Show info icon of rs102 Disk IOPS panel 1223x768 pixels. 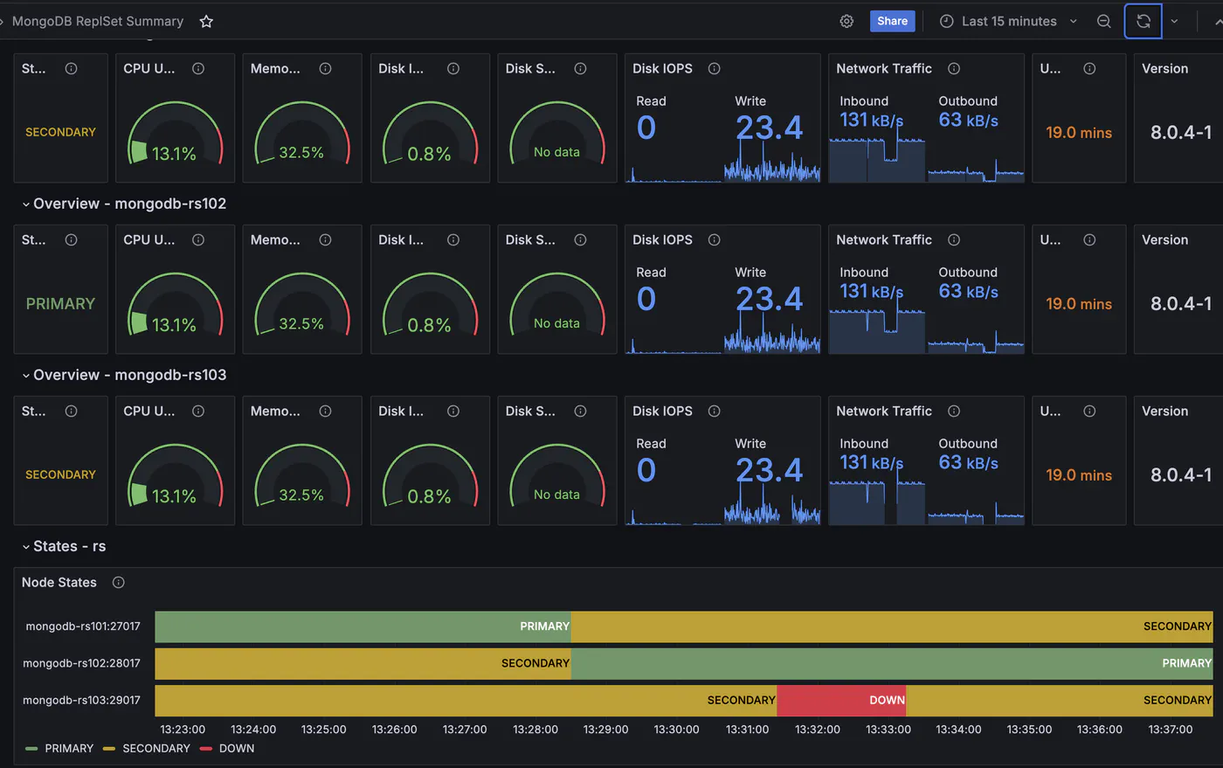click(714, 239)
